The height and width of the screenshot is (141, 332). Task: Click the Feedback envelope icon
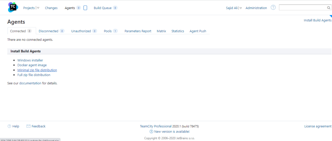point(29,126)
